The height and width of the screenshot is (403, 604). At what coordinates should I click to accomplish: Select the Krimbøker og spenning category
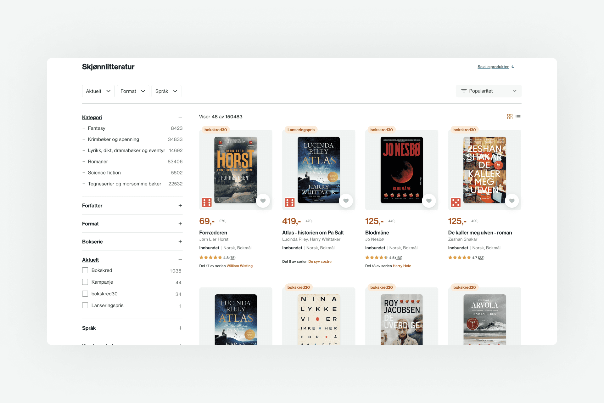click(113, 139)
